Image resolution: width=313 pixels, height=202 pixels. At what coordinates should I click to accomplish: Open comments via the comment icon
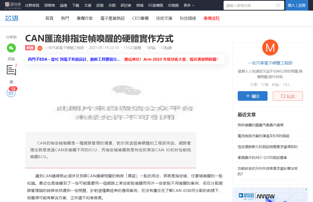[11, 70]
